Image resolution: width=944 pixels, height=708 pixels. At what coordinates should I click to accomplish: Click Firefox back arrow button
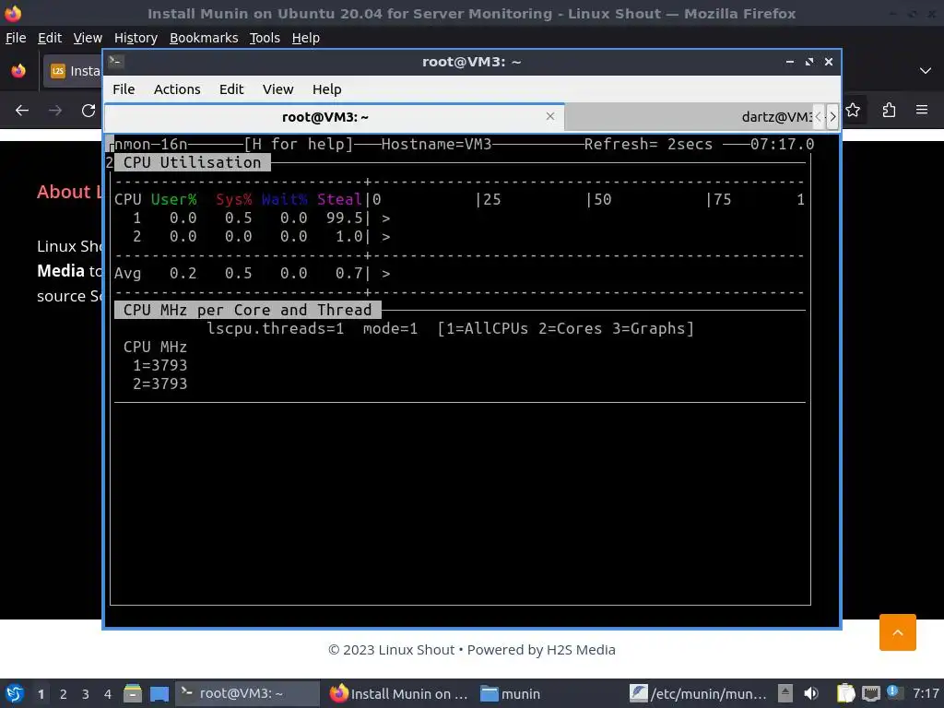(x=22, y=111)
